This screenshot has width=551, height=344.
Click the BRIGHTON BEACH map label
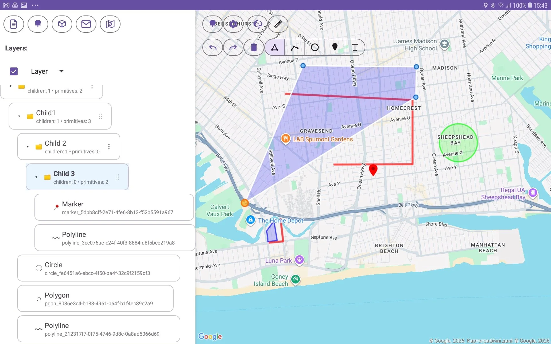pos(389,248)
